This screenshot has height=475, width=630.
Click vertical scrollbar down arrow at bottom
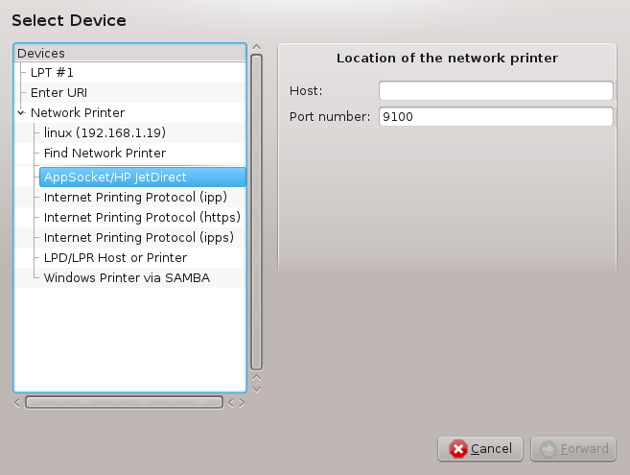pos(257,390)
